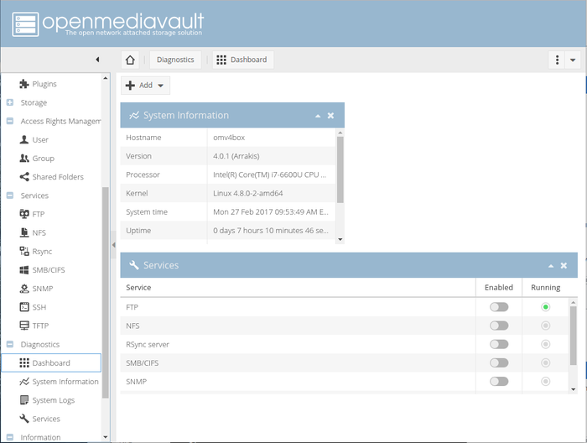Select the Dashboard breadcrumb tab
This screenshot has width=587, height=443.
click(242, 60)
